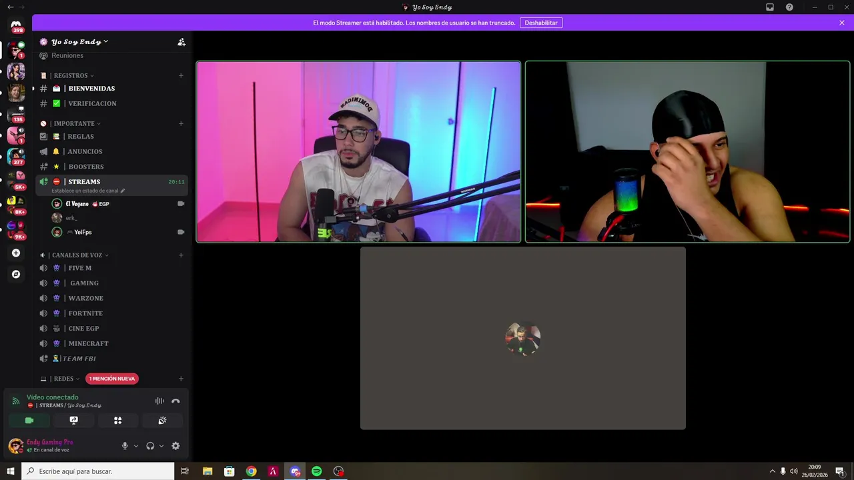The image size is (854, 480).
Task: Mute the microphone in user panel
Action: pyautogui.click(x=125, y=446)
